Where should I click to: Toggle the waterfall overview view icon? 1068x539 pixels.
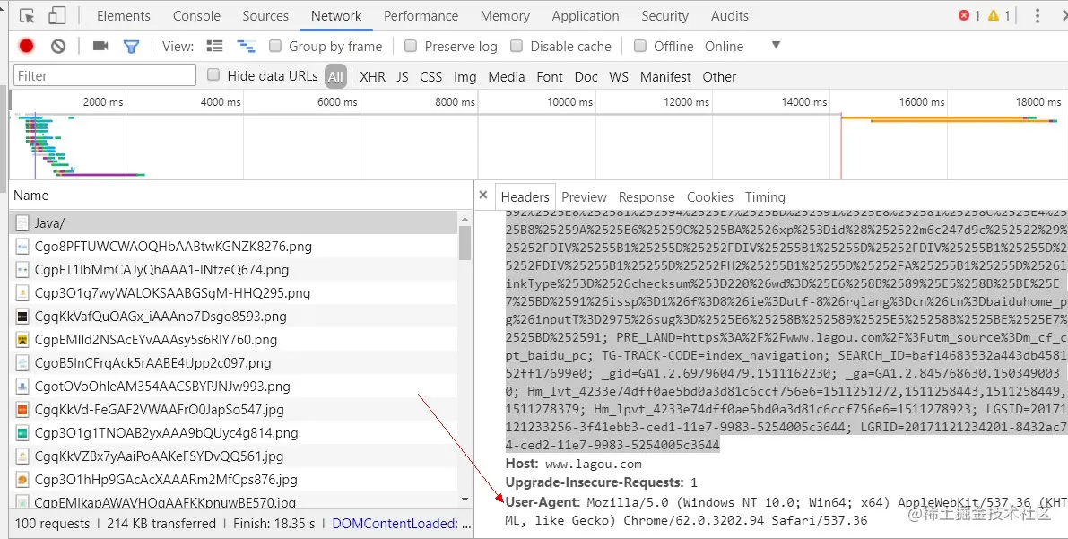click(x=246, y=47)
